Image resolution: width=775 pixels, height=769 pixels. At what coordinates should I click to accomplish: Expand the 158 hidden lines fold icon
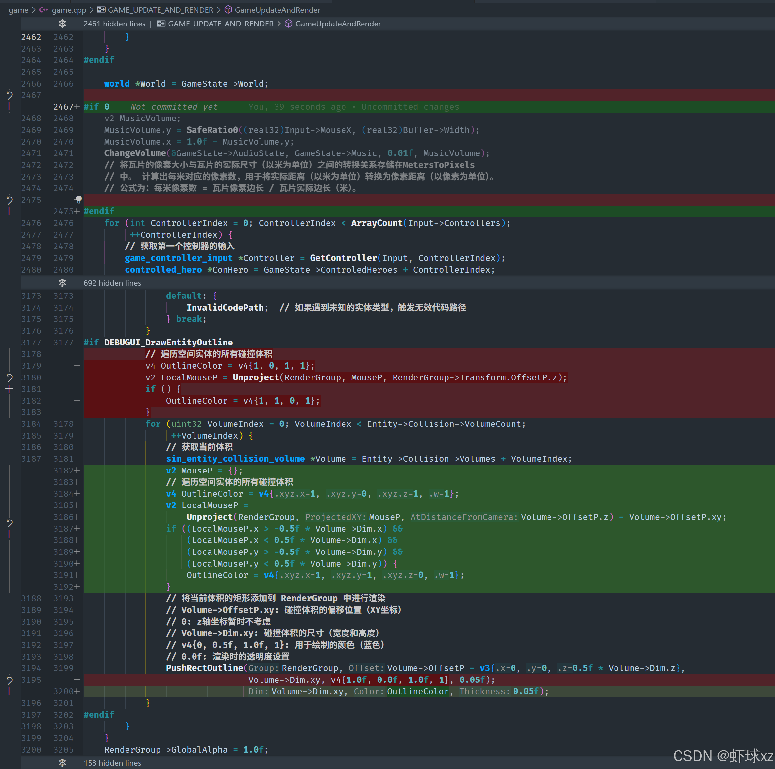(x=62, y=763)
